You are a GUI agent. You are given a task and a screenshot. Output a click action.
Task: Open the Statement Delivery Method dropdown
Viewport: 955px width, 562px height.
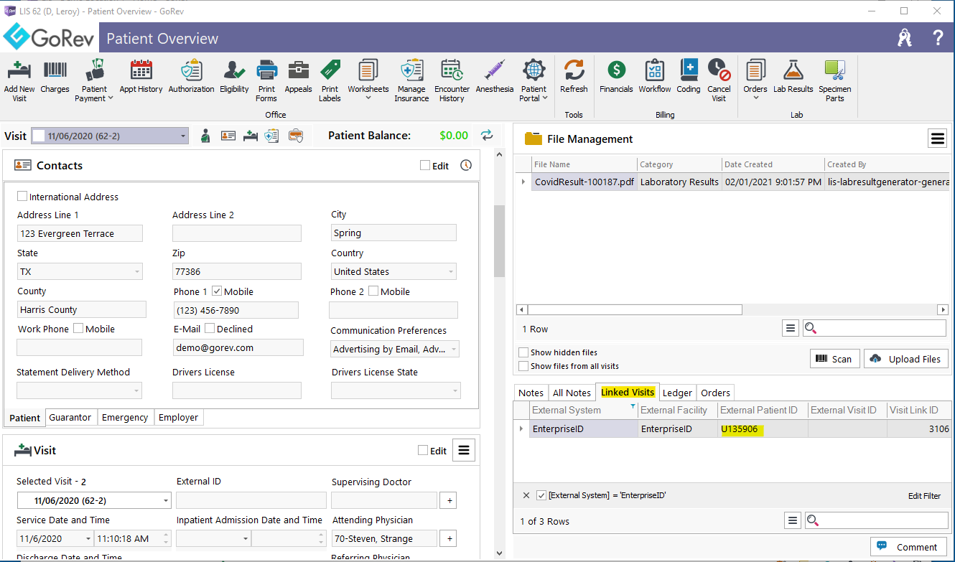tap(136, 391)
